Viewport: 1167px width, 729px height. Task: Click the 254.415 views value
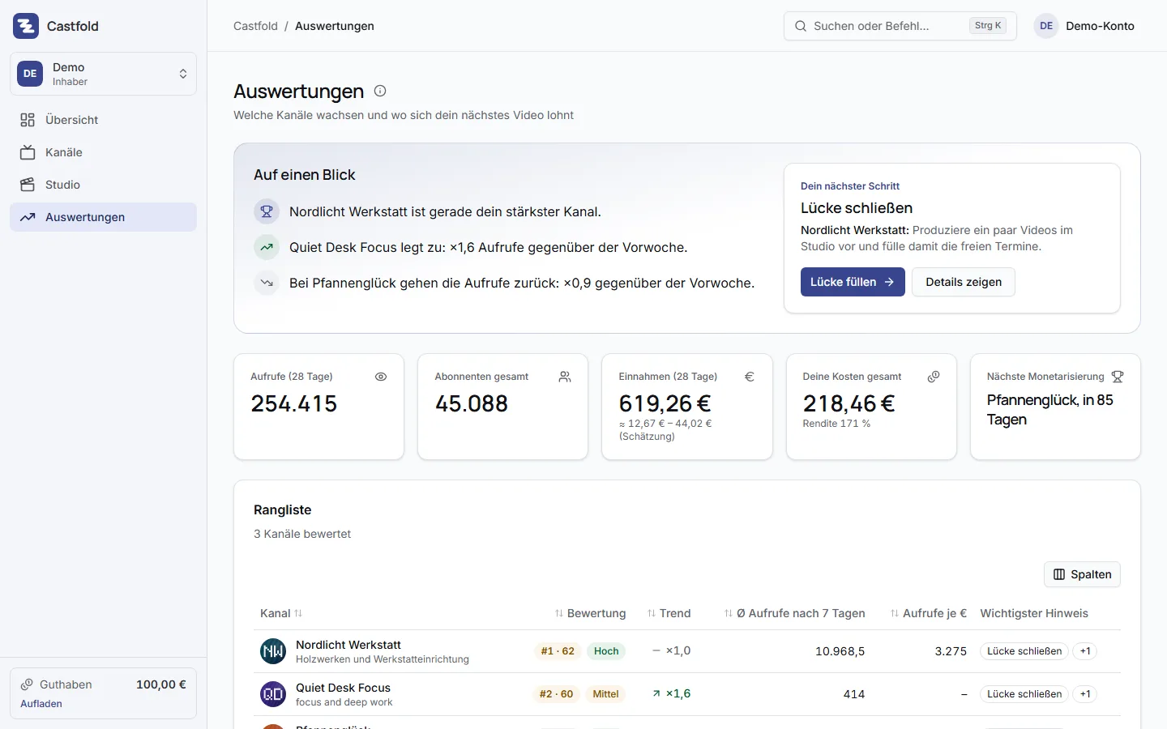(294, 403)
